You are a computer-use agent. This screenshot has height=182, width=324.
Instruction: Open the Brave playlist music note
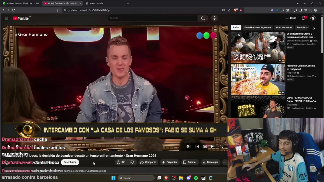tap(295, 10)
